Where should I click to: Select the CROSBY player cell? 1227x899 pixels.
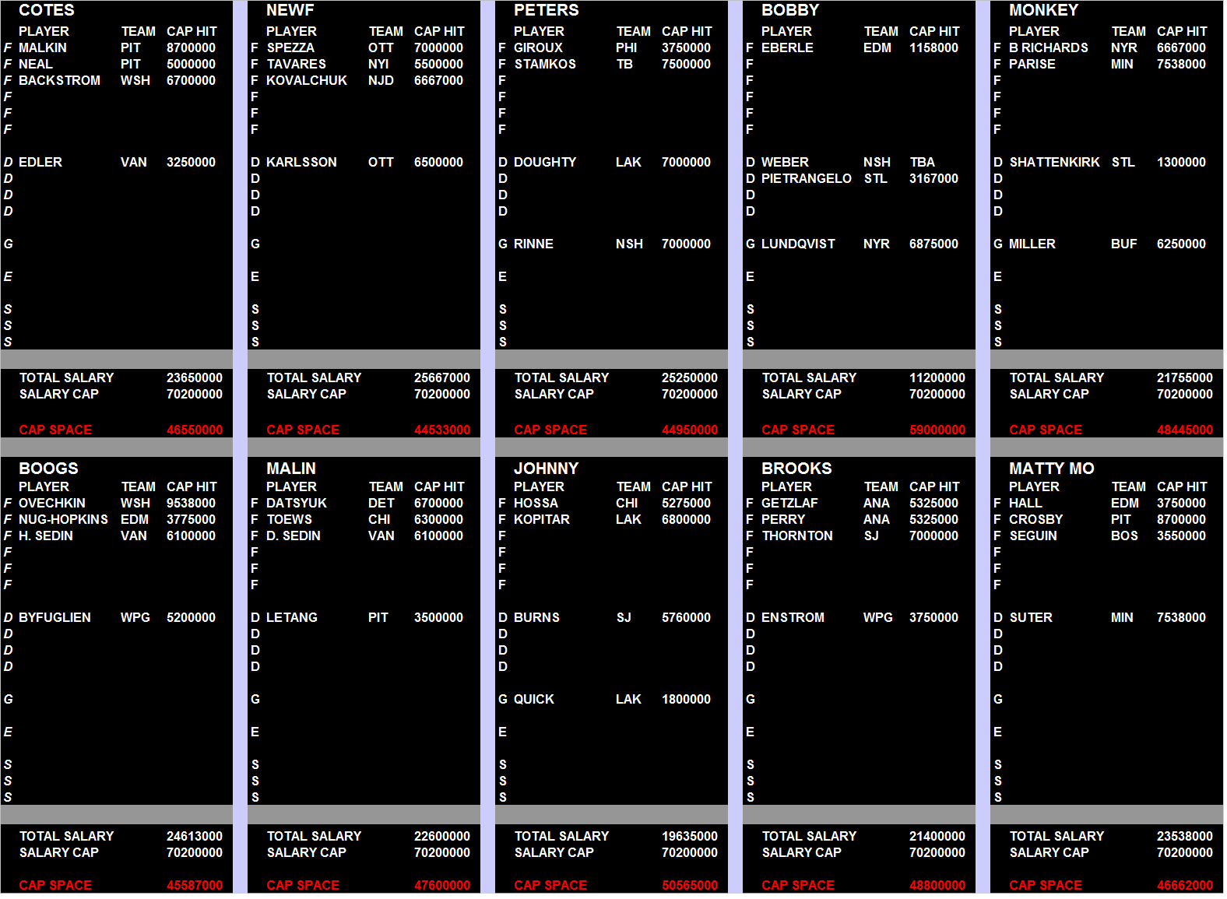point(1035,519)
